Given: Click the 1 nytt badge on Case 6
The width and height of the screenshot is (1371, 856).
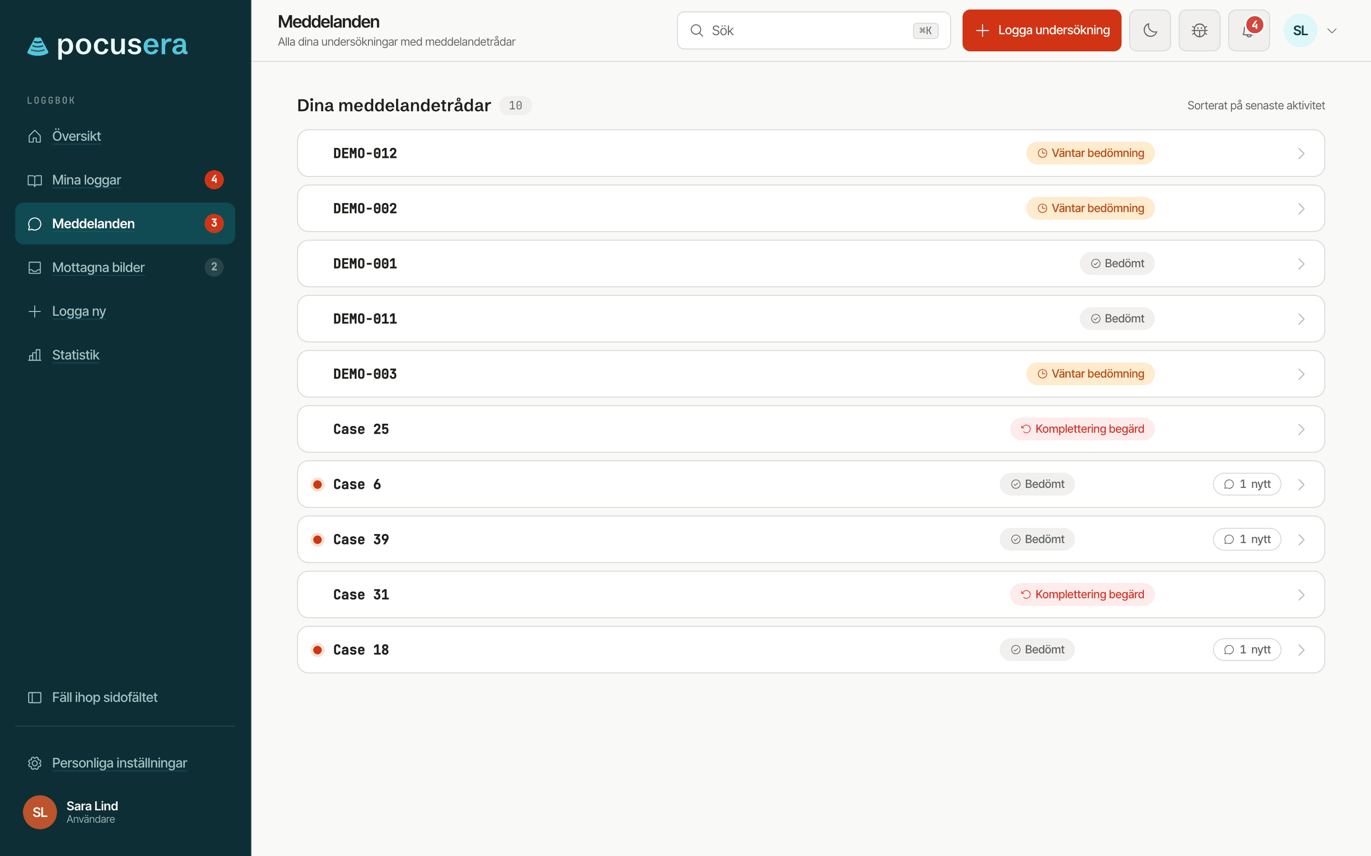Looking at the screenshot, I should click(1247, 484).
